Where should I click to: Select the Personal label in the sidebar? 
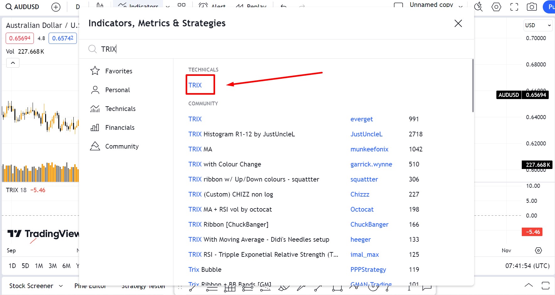click(x=118, y=90)
